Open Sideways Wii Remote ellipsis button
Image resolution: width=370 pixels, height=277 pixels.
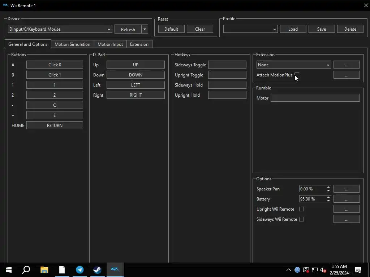[x=347, y=219]
